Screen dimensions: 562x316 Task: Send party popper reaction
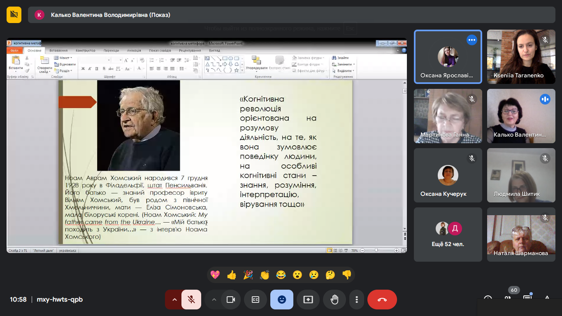tap(248, 275)
